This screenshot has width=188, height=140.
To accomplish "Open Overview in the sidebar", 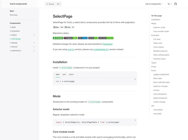I will (14, 15).
